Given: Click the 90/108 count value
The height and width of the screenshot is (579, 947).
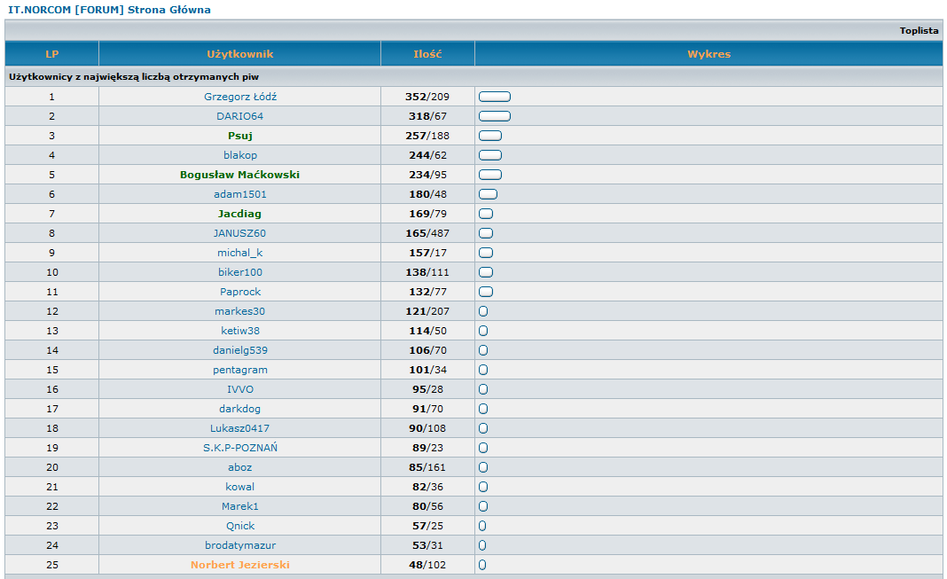Looking at the screenshot, I should [427, 428].
